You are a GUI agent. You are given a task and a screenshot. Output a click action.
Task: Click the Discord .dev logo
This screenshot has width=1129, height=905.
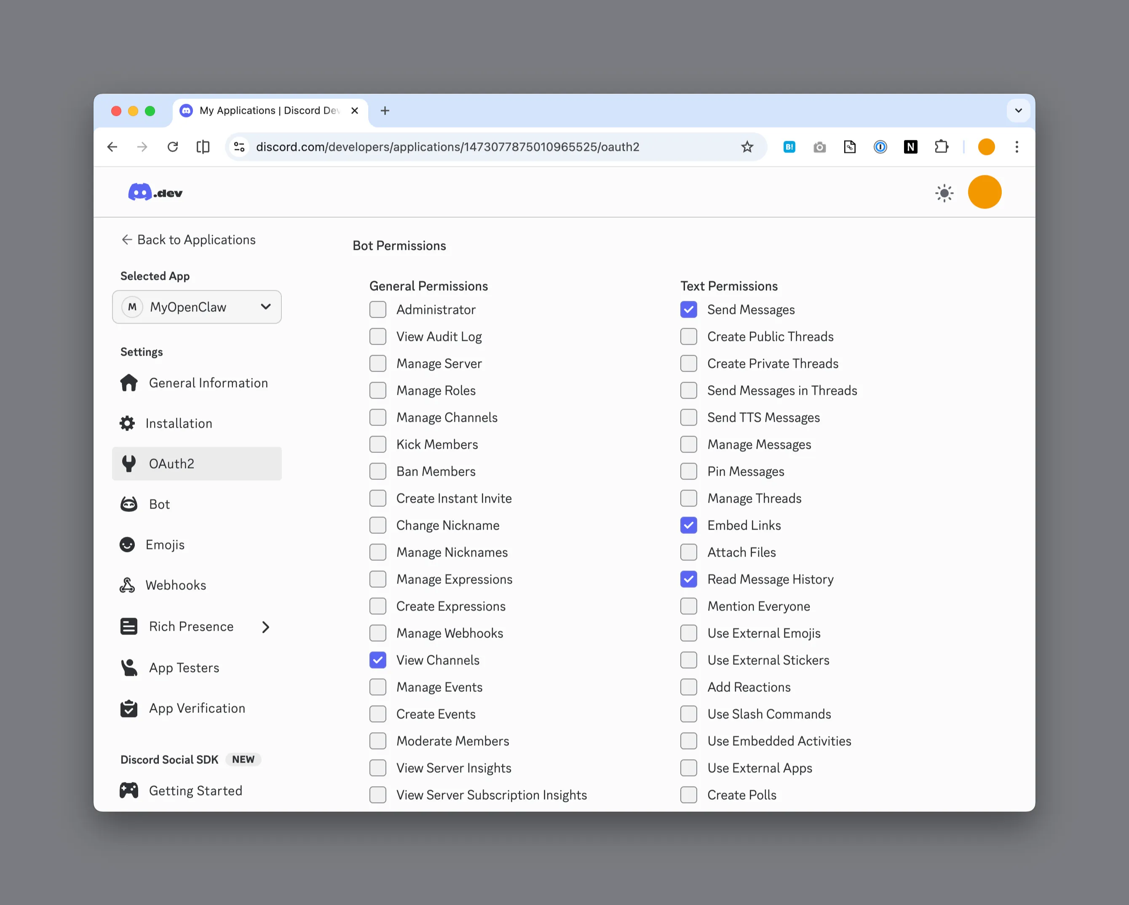[x=155, y=193]
